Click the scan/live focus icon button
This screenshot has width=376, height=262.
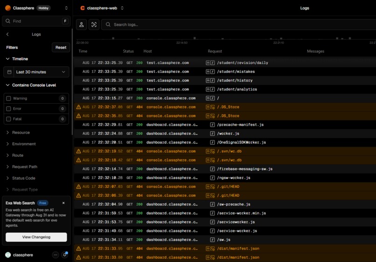click(x=94, y=24)
